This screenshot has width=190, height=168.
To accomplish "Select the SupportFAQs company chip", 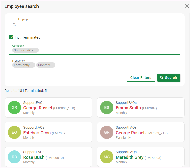I will (24, 50).
